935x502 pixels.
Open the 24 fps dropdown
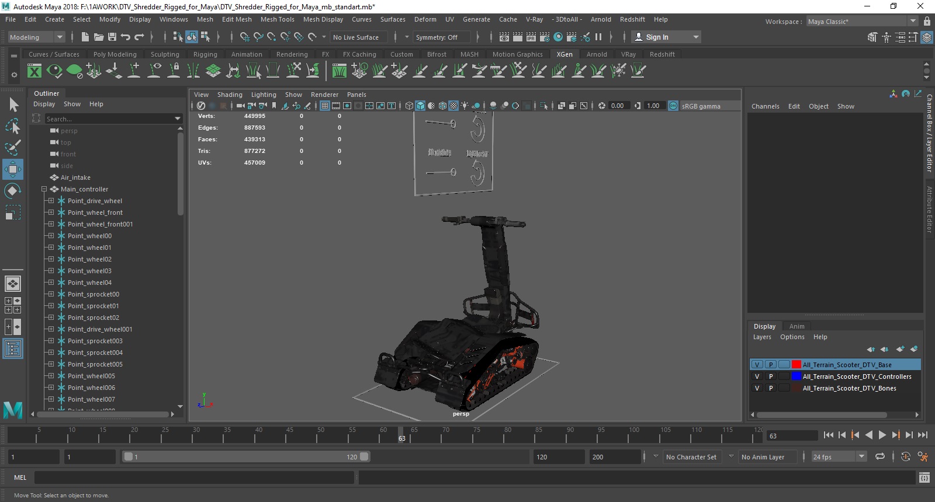[839, 457]
